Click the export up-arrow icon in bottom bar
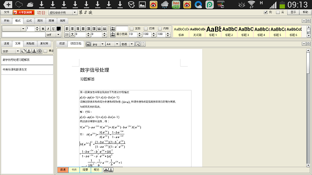The height and width of the screenshot is (175, 312). [111, 170]
